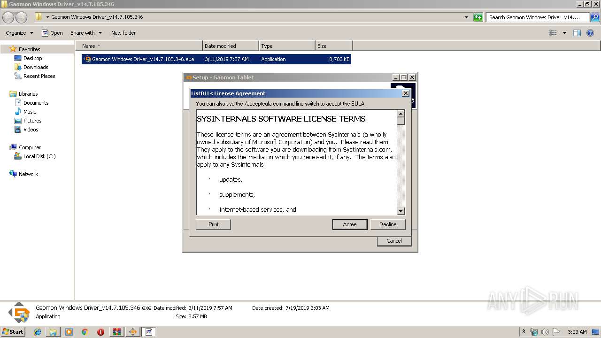Select Computer in navigation pane

(30, 147)
